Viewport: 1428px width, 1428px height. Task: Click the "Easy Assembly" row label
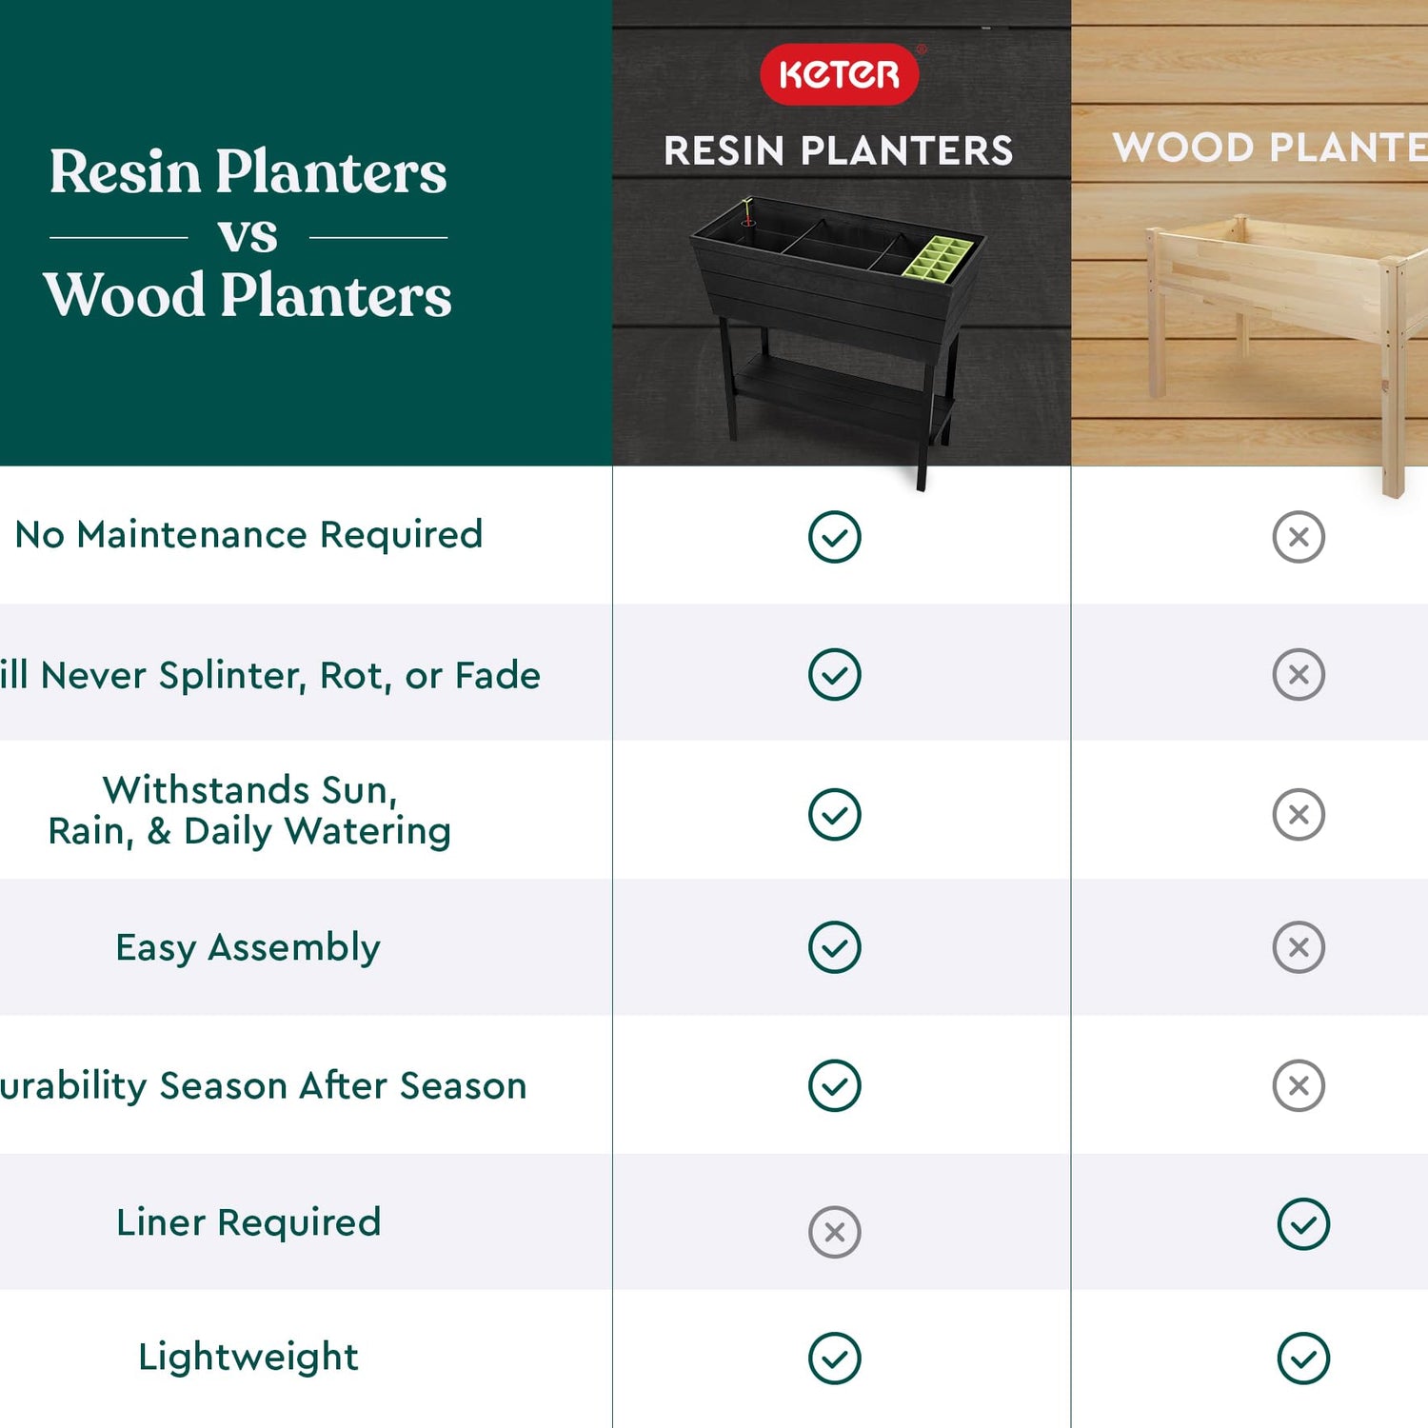(x=248, y=947)
